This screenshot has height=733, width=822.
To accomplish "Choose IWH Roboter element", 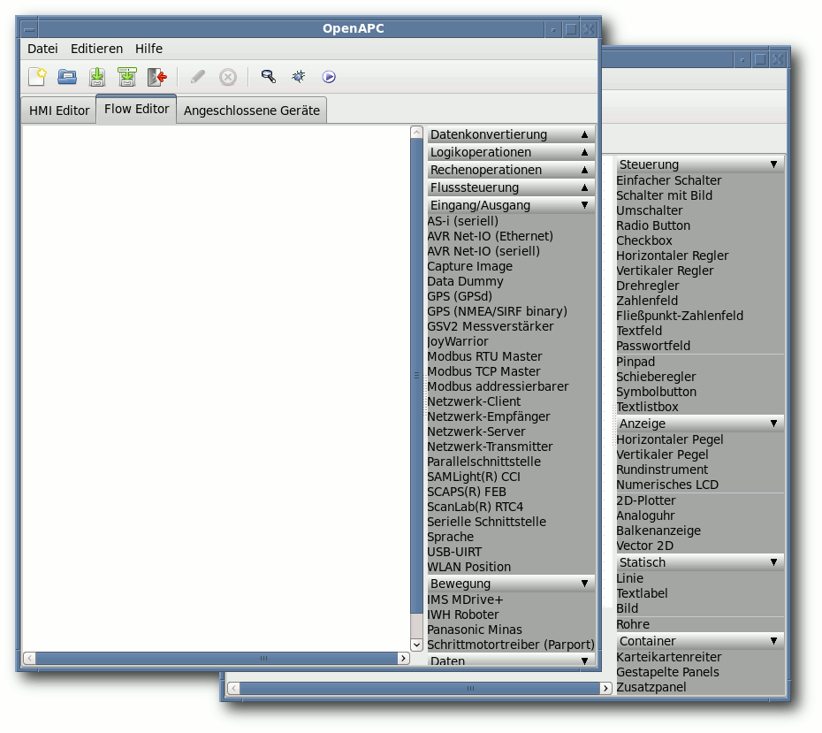I will [463, 615].
